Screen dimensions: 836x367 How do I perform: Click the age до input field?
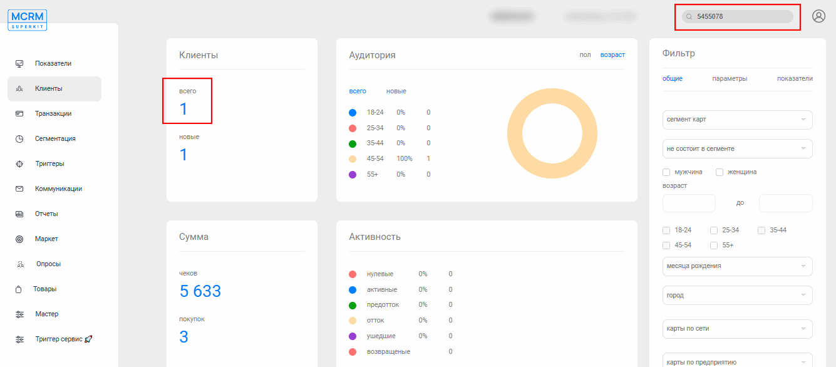[786, 204]
